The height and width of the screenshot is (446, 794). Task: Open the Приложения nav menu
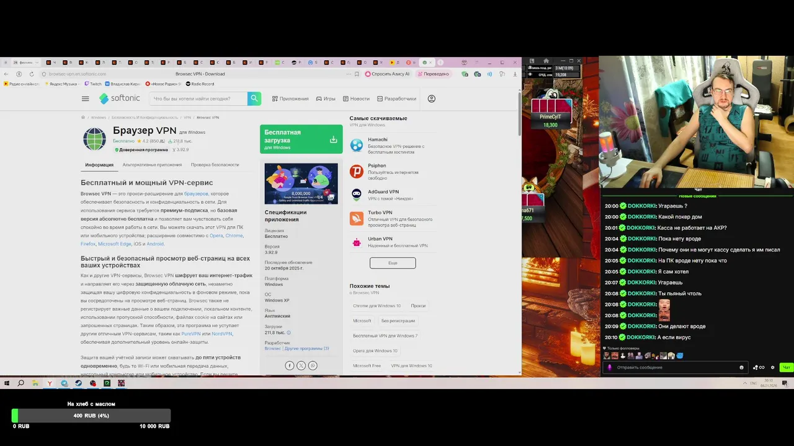pyautogui.click(x=290, y=98)
